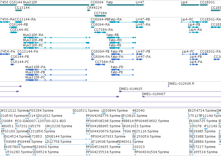This screenshot has height=156, width=221.
Task: Click clone RP004341504.5prime
Action: click(135, 155)
